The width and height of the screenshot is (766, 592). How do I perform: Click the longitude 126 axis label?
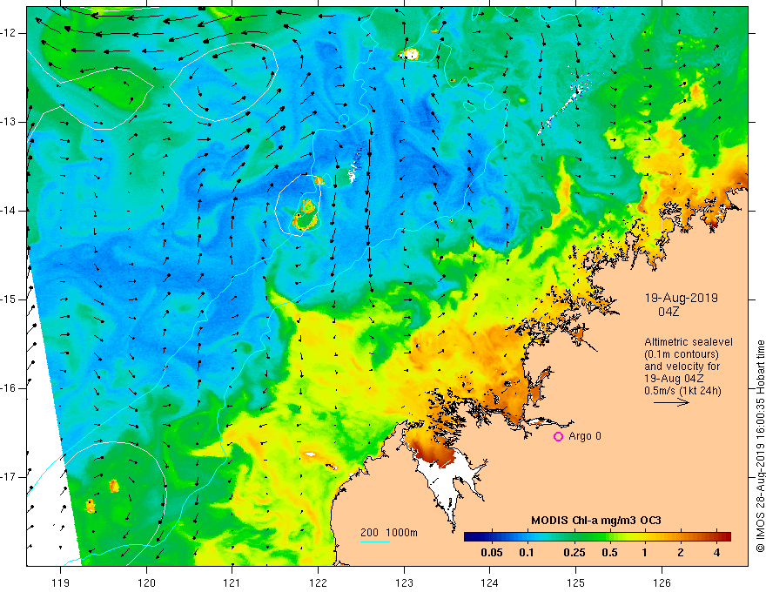pyautogui.click(x=662, y=582)
